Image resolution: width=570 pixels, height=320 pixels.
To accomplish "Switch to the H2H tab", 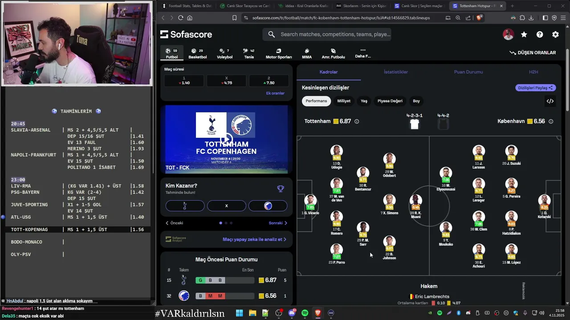I will [533, 72].
